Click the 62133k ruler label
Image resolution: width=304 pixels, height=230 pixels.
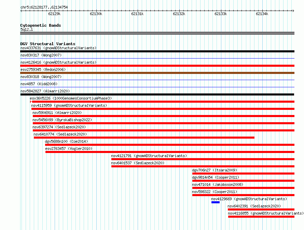[221, 14]
